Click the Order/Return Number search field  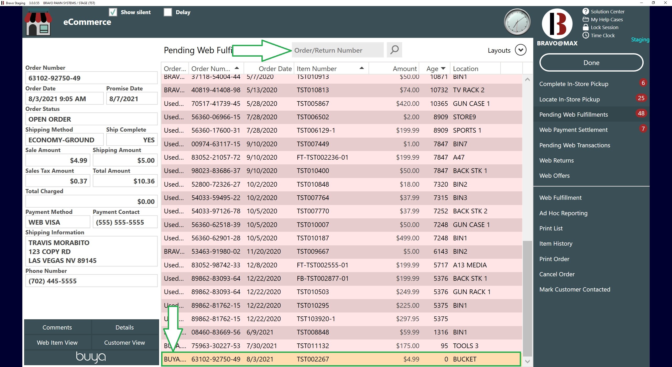click(338, 50)
